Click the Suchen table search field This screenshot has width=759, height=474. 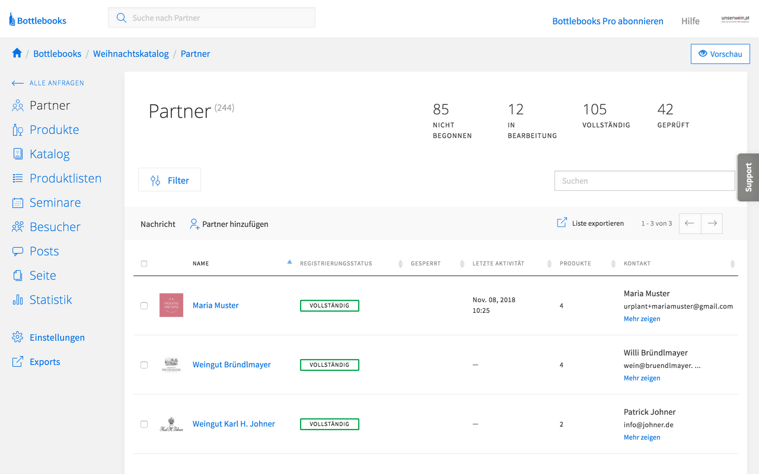click(645, 181)
